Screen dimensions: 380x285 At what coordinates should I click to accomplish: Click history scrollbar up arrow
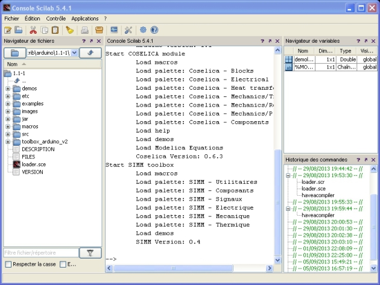[373, 169]
